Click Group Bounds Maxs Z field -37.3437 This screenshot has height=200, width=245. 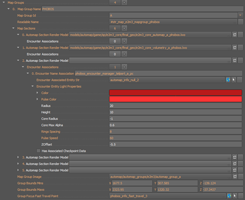tap(223, 190)
